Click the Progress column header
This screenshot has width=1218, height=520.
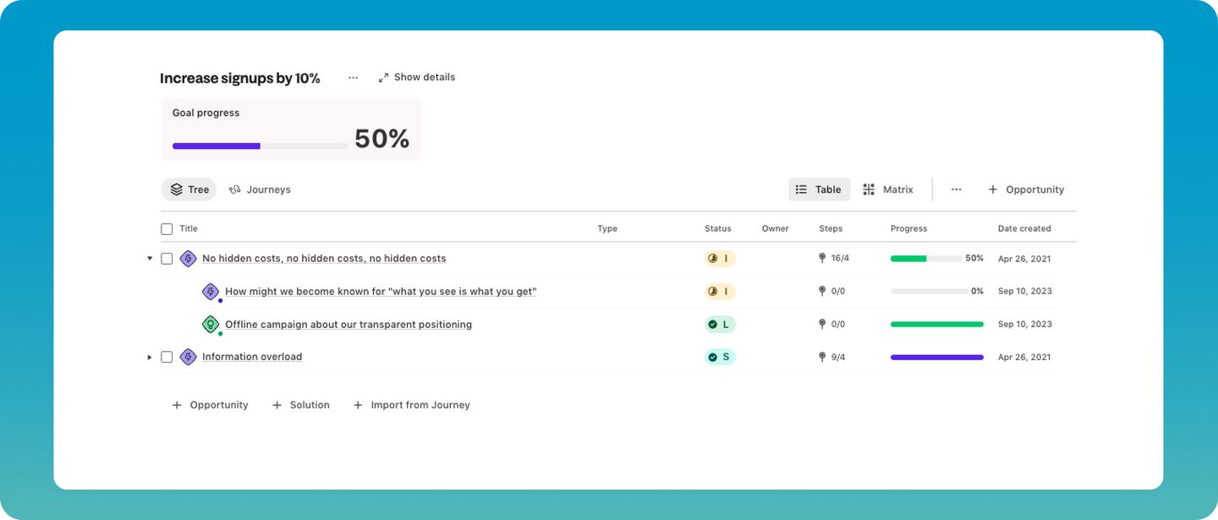tap(909, 229)
